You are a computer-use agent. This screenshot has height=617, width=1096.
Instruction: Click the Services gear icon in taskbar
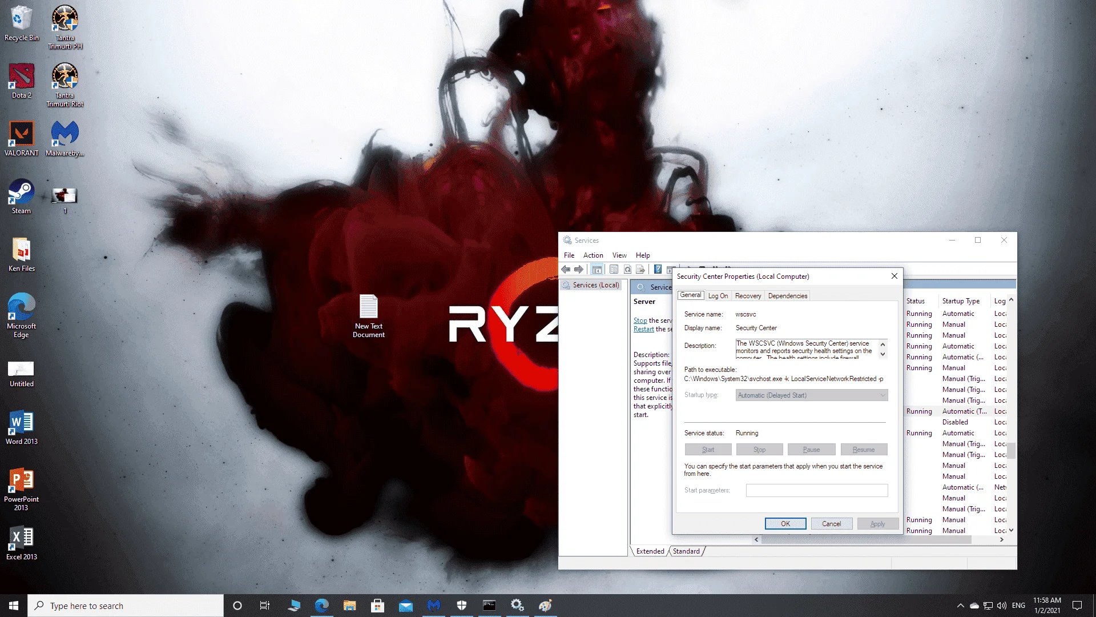click(518, 606)
